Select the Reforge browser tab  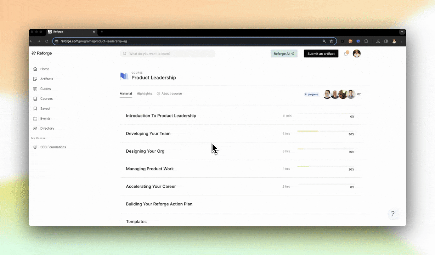tap(72, 32)
